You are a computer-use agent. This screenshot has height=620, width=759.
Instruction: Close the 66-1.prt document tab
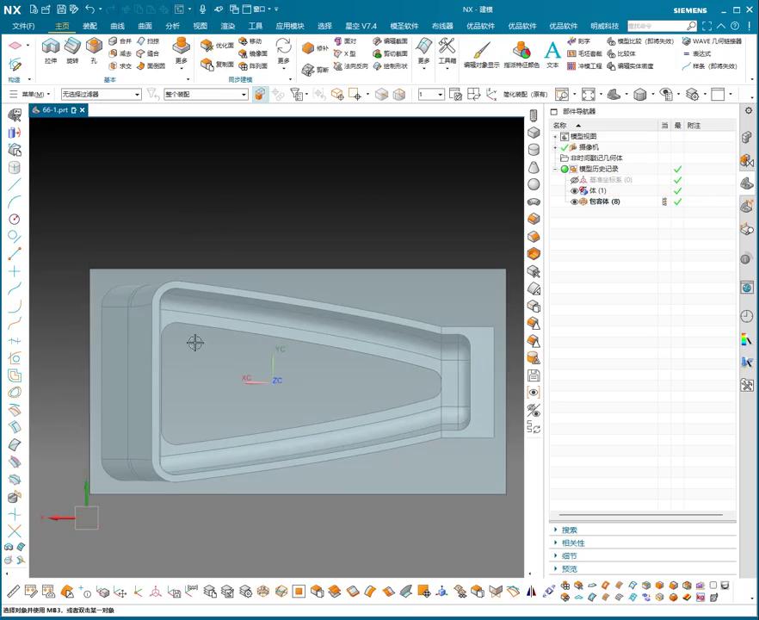[83, 110]
